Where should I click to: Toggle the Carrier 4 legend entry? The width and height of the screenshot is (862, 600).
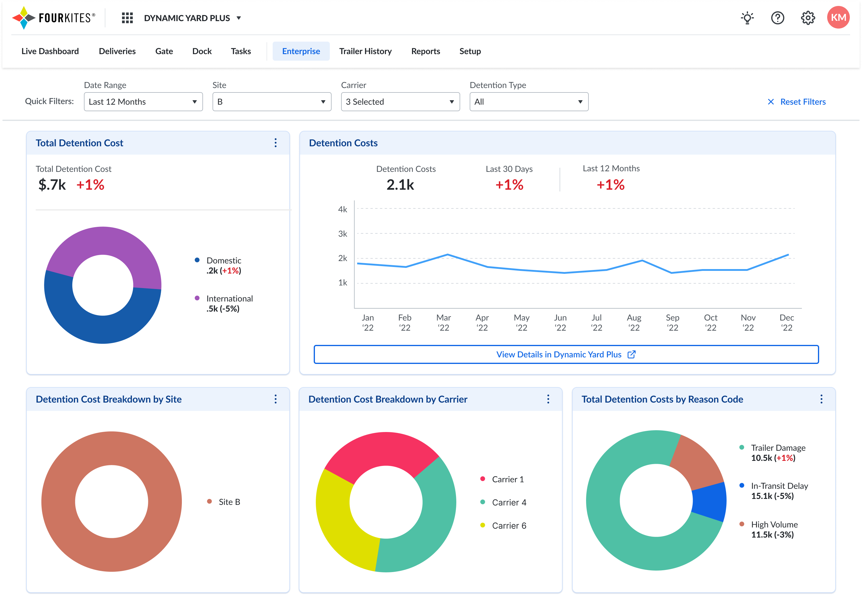pos(509,502)
